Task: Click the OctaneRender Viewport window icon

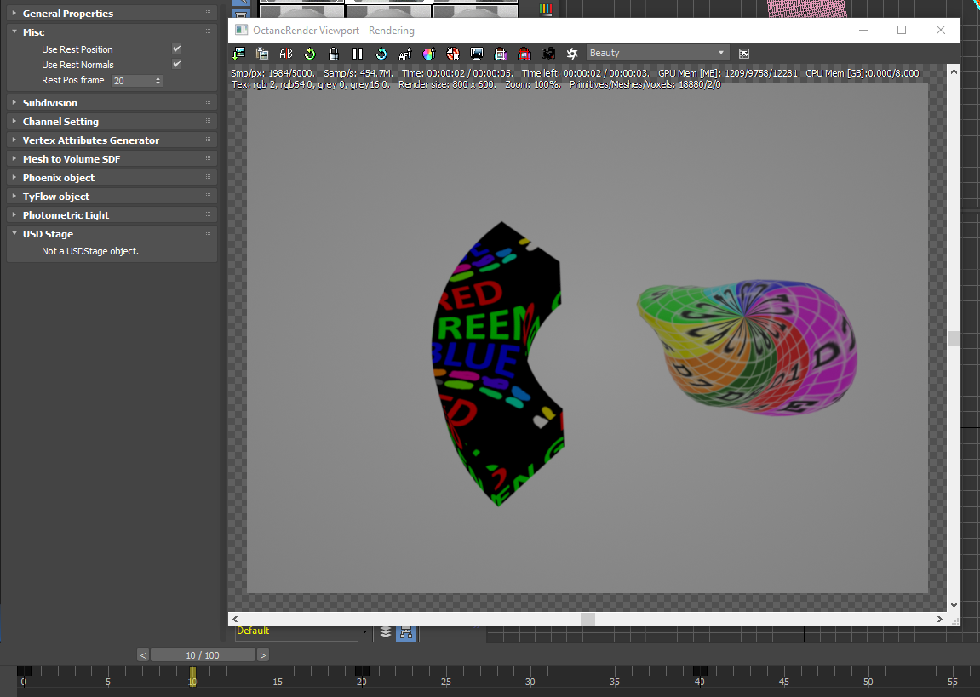Action: click(x=241, y=30)
